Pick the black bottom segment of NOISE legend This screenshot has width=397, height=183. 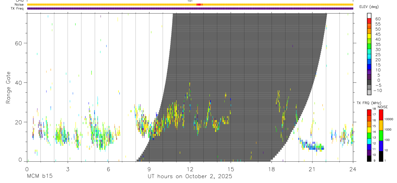(x=381, y=156)
